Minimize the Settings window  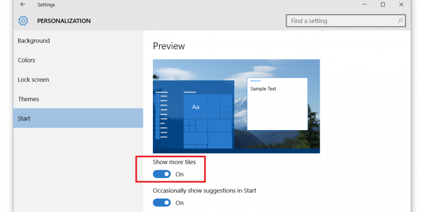pos(364,4)
